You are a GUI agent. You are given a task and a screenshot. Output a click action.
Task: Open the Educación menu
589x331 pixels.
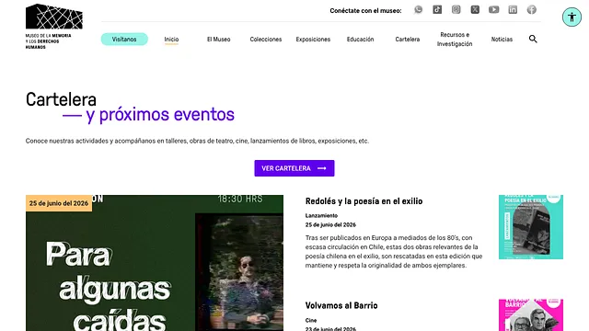coord(360,39)
